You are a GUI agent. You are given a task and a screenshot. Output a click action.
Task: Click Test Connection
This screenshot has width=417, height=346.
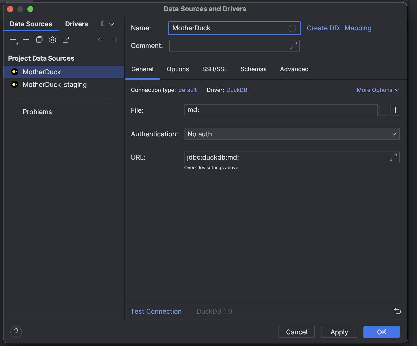click(156, 311)
